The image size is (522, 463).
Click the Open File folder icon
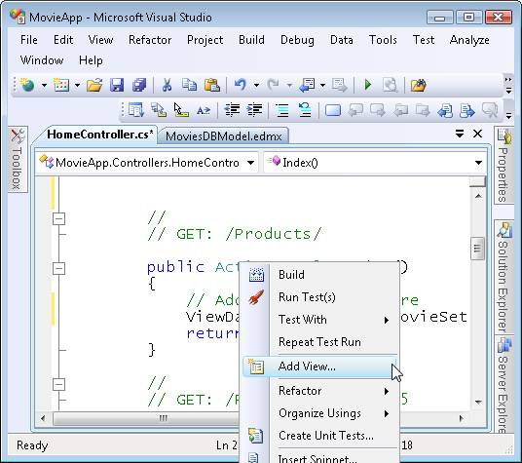(x=94, y=86)
